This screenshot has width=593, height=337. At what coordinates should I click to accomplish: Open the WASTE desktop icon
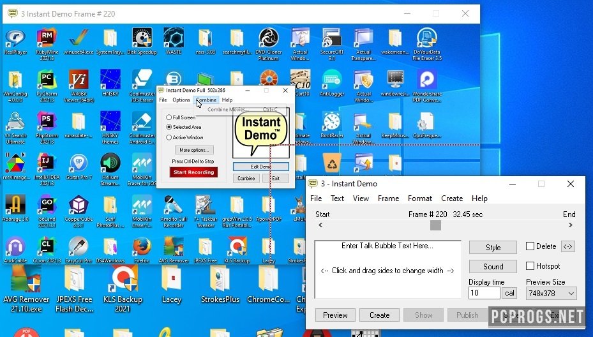(x=174, y=41)
